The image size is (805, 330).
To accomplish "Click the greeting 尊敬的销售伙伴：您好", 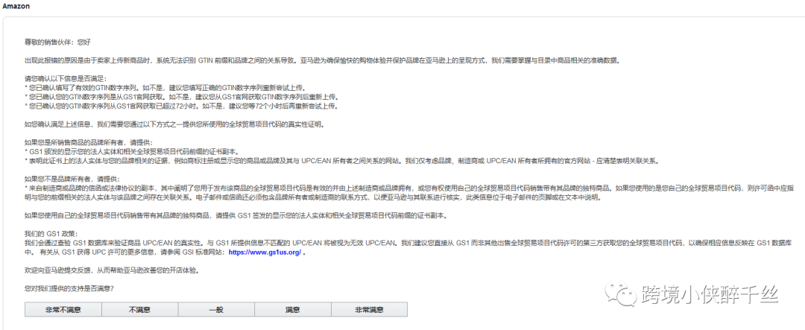I will (x=57, y=42).
